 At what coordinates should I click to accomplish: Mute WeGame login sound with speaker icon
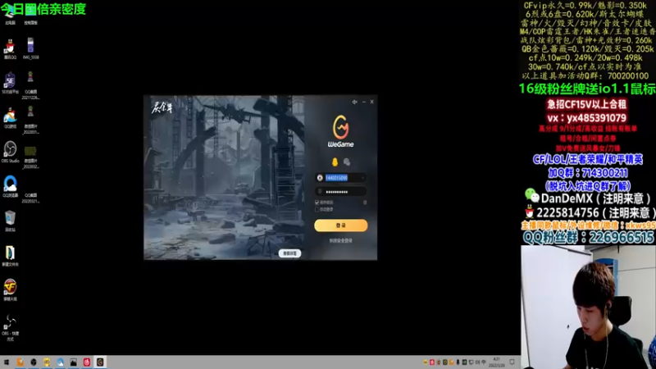tap(354, 102)
